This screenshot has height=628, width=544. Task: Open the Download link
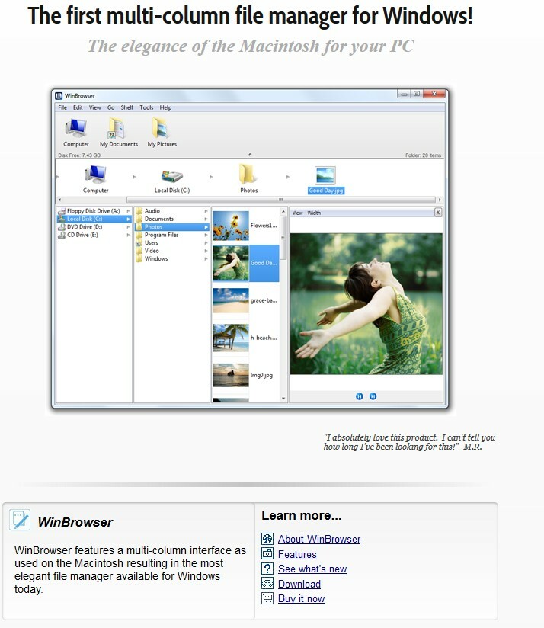pos(299,584)
